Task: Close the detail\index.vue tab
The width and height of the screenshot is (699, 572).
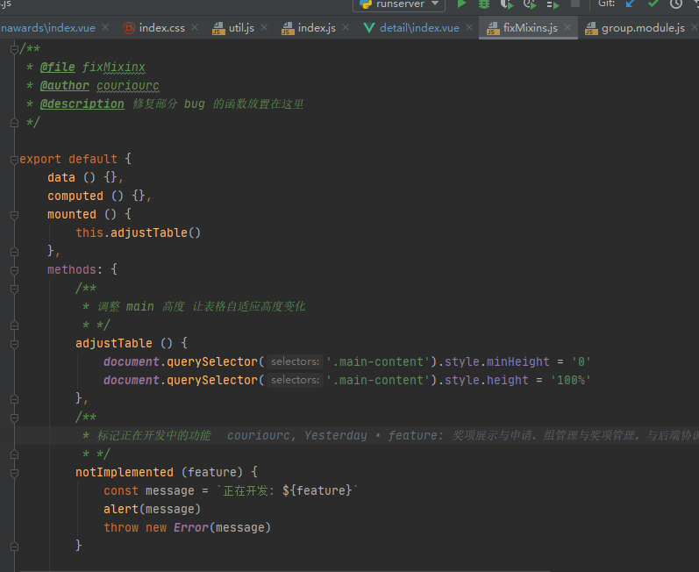Action: [x=469, y=28]
